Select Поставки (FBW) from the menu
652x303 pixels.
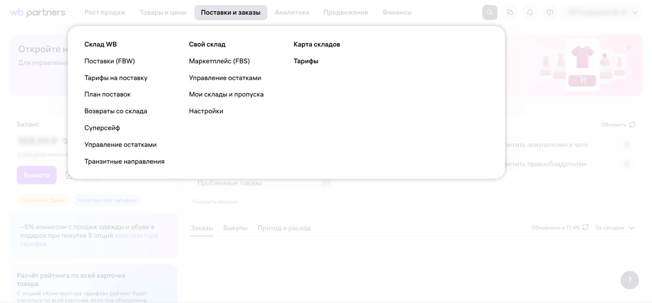[109, 61]
